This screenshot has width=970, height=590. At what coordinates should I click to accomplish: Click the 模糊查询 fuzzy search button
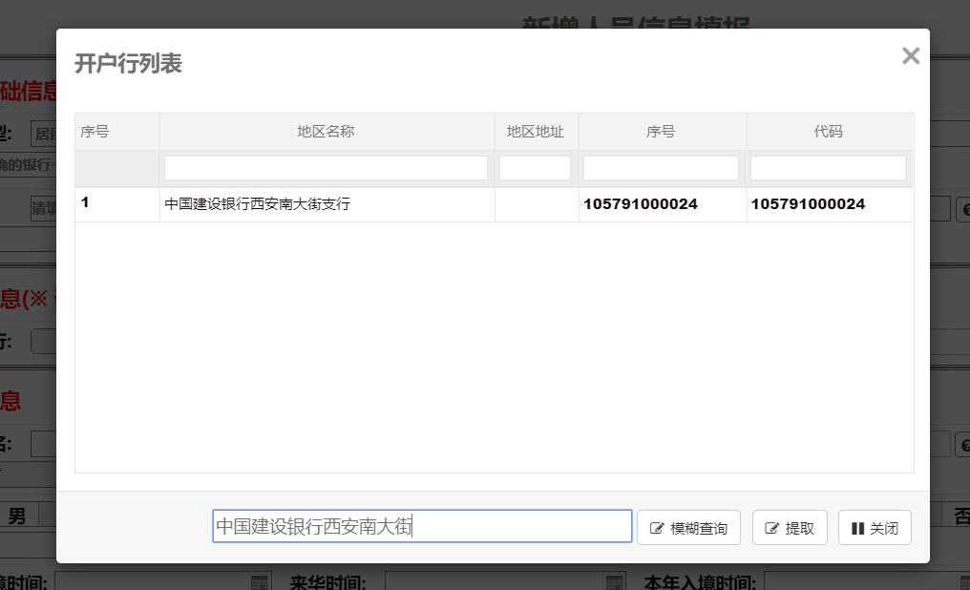click(x=688, y=528)
